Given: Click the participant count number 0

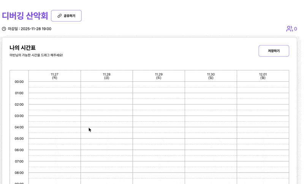Looking at the screenshot, I should tap(296, 29).
